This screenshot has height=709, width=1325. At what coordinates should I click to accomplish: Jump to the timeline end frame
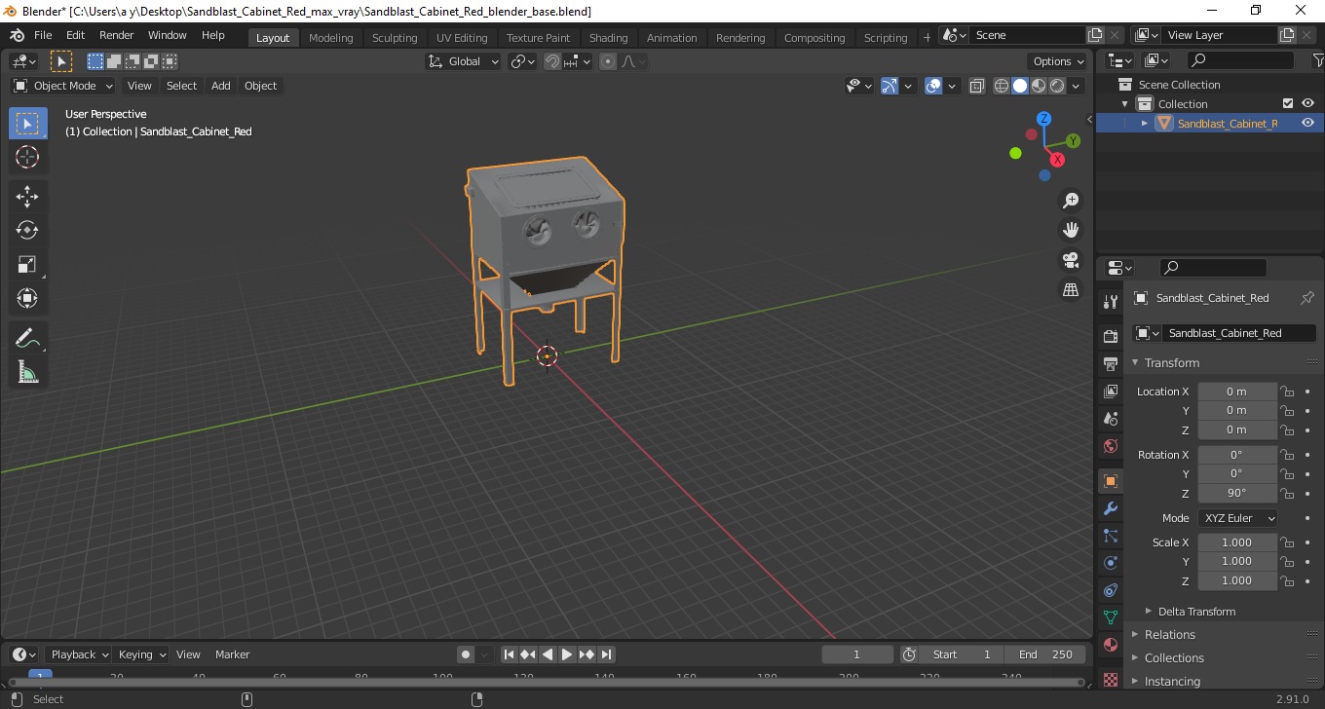pos(606,654)
